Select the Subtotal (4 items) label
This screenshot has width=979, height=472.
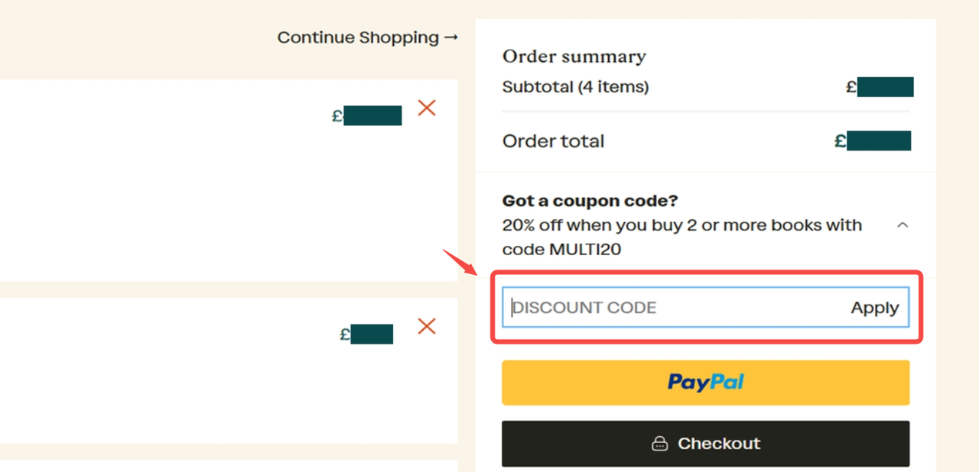pyautogui.click(x=575, y=87)
